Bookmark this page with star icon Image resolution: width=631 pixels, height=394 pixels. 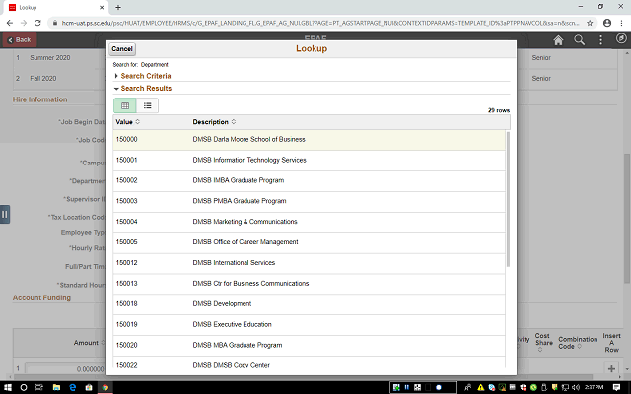590,23
